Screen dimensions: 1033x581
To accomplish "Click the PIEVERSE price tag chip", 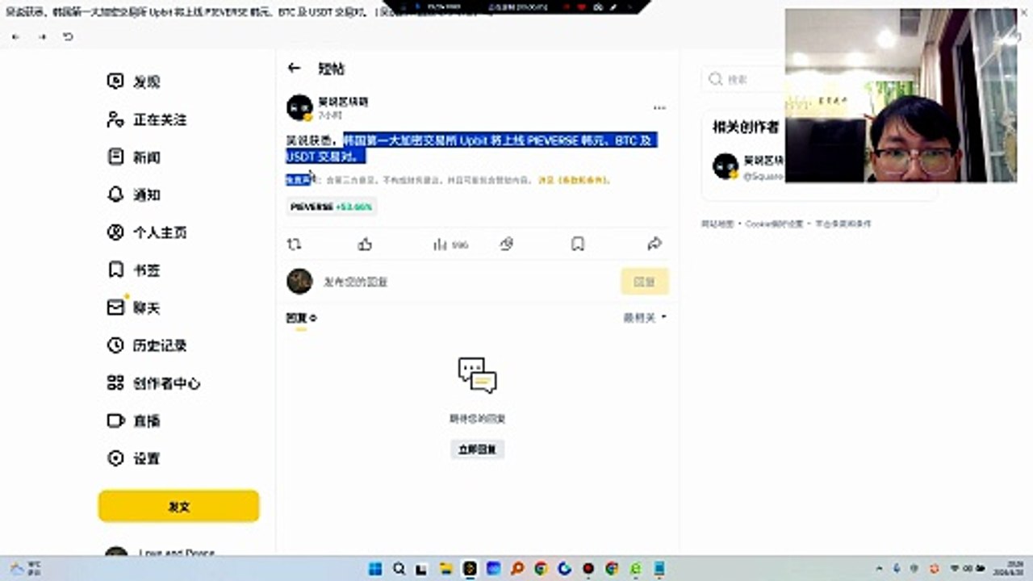I will [332, 207].
